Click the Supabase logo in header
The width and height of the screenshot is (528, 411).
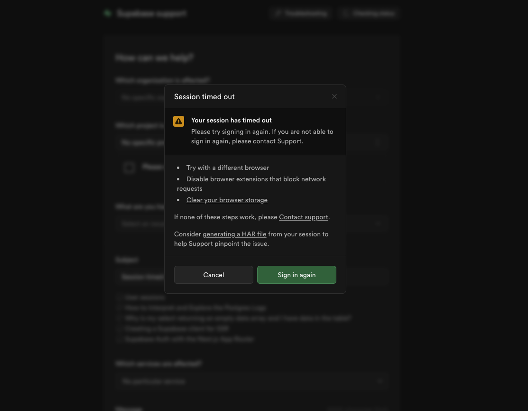108,13
